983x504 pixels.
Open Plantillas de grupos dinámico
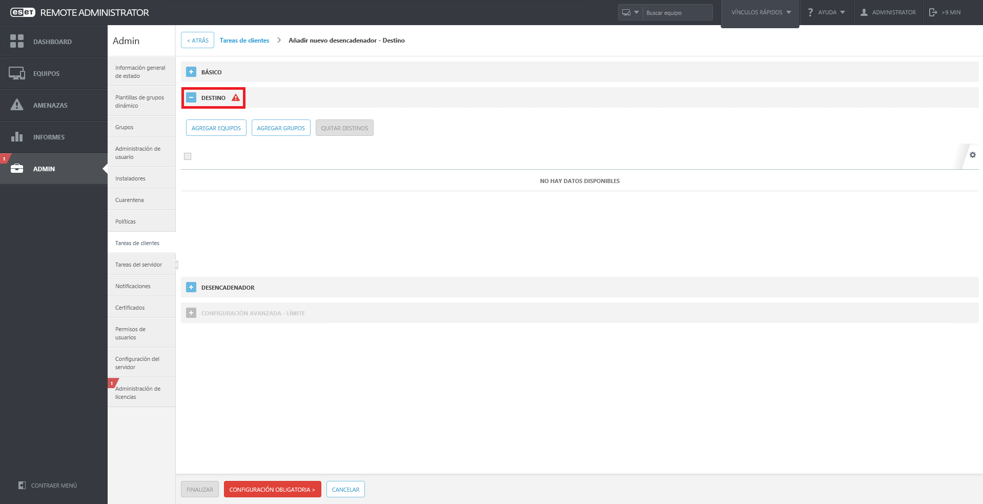coord(141,102)
